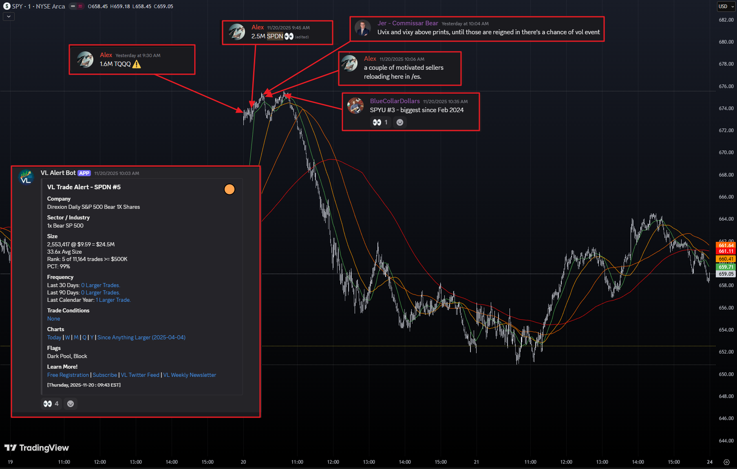The image size is (737, 469).
Task: Click the Alex username in the 2.5M SPDN message
Action: coord(258,27)
